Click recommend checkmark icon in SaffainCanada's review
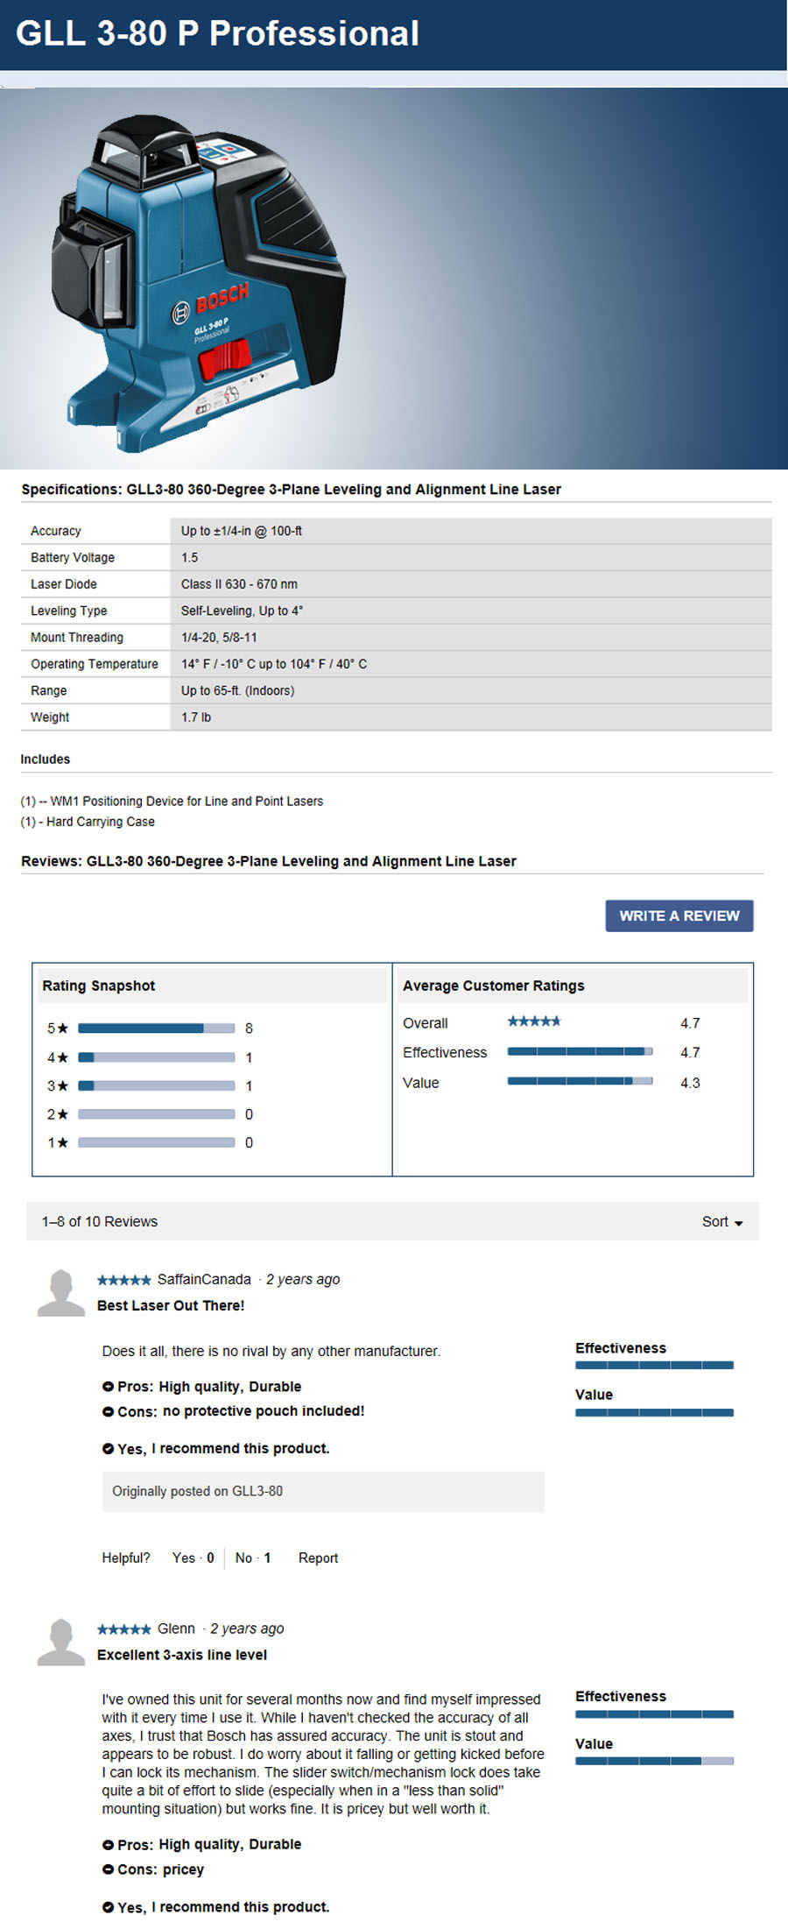This screenshot has width=788, height=1922. click(108, 1449)
